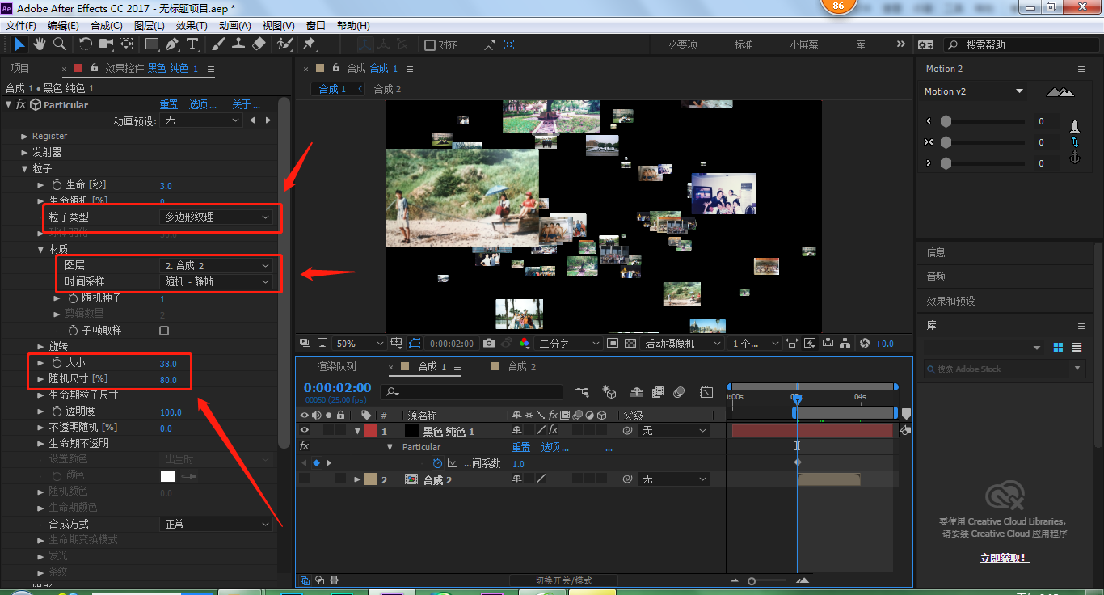Click the Motion 2 anchor icon
This screenshot has width=1104, height=595.
1075,158
